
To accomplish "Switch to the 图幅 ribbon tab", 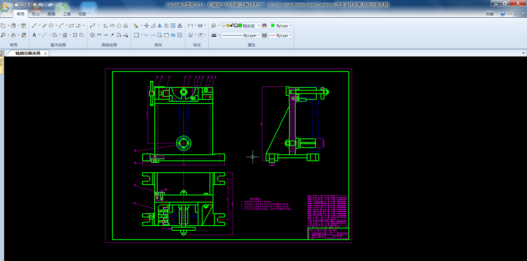I will (51, 14).
